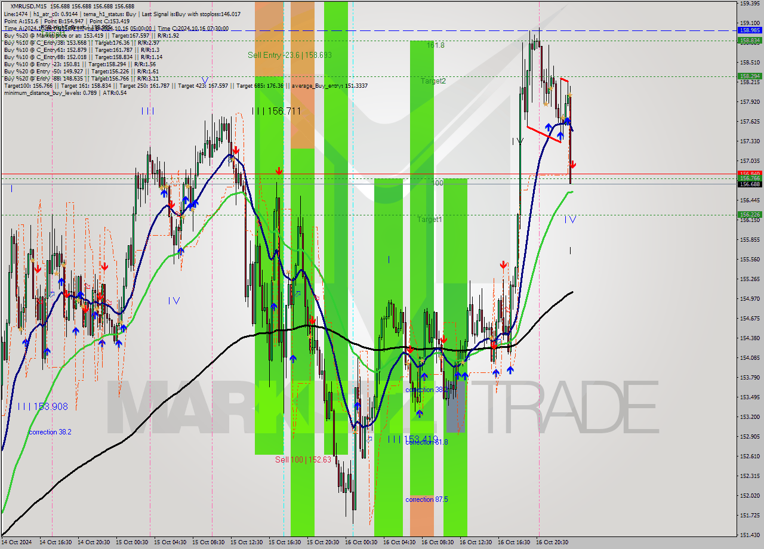This screenshot has height=549, width=764.
Task: Click the '15 Oct 08:30' time label
Action: coord(208,542)
